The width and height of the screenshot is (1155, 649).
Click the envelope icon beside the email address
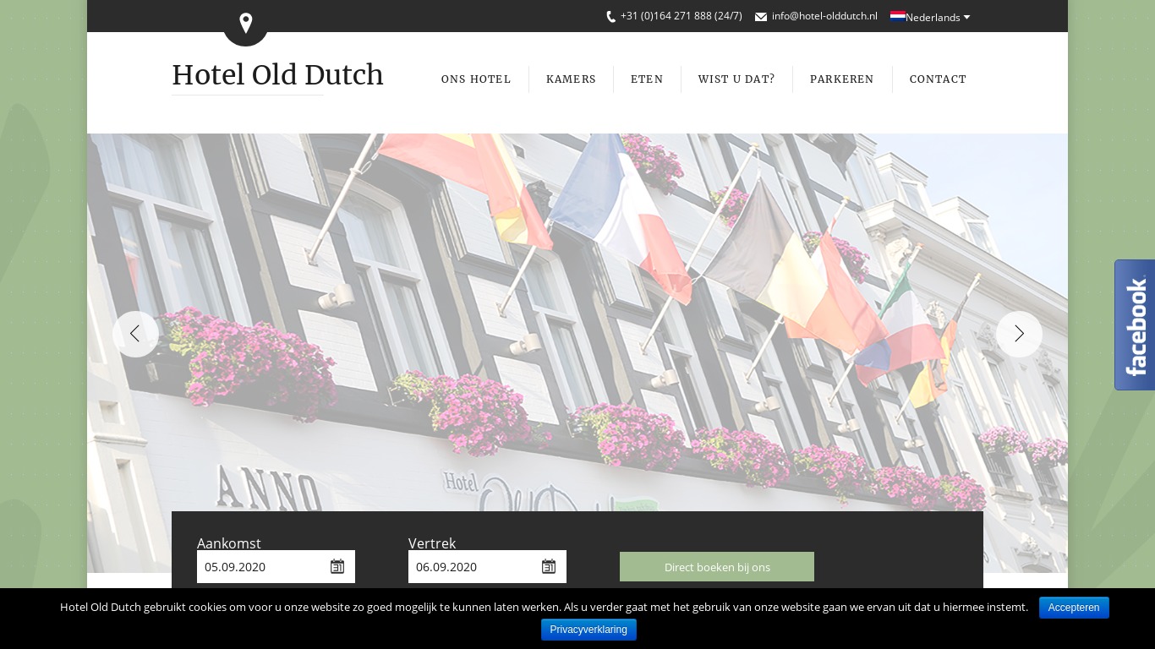761,16
